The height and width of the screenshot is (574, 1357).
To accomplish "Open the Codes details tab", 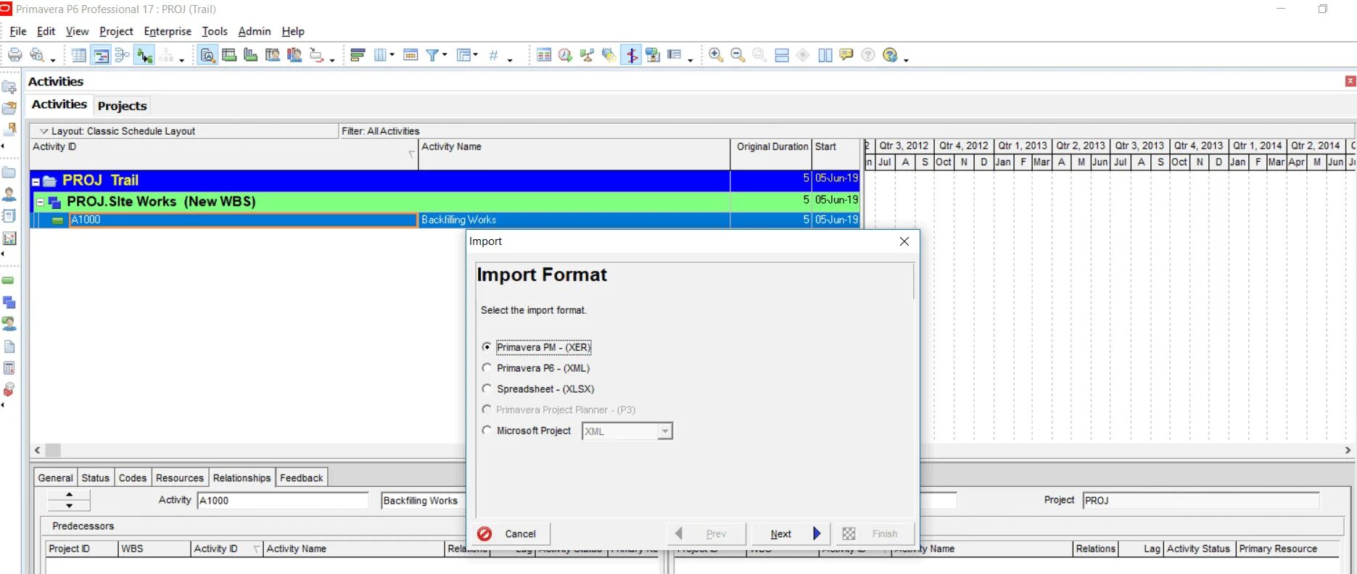I will coord(133,478).
